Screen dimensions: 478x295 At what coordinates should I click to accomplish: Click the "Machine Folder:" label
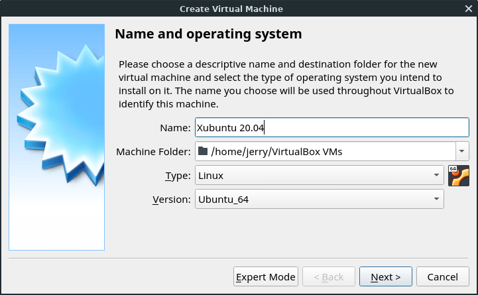click(153, 152)
